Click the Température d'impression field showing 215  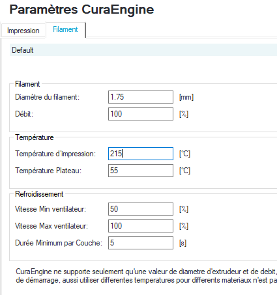[141, 154]
